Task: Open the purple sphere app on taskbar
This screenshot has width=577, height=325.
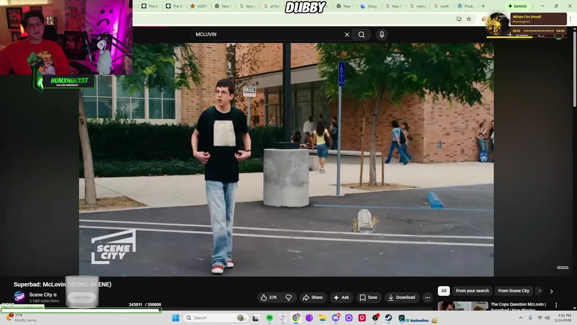Action: tap(309, 318)
